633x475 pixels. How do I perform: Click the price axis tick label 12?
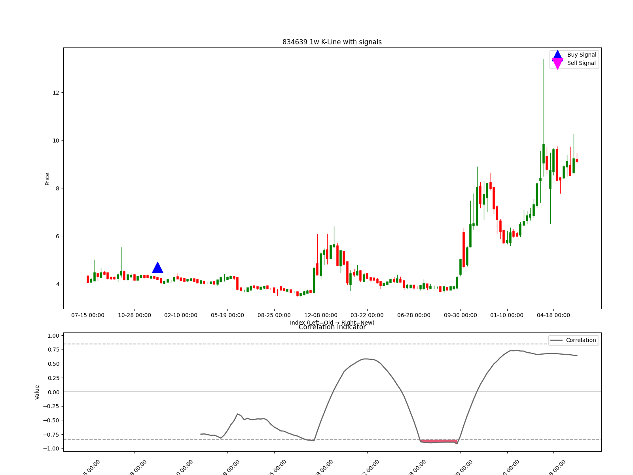point(56,93)
